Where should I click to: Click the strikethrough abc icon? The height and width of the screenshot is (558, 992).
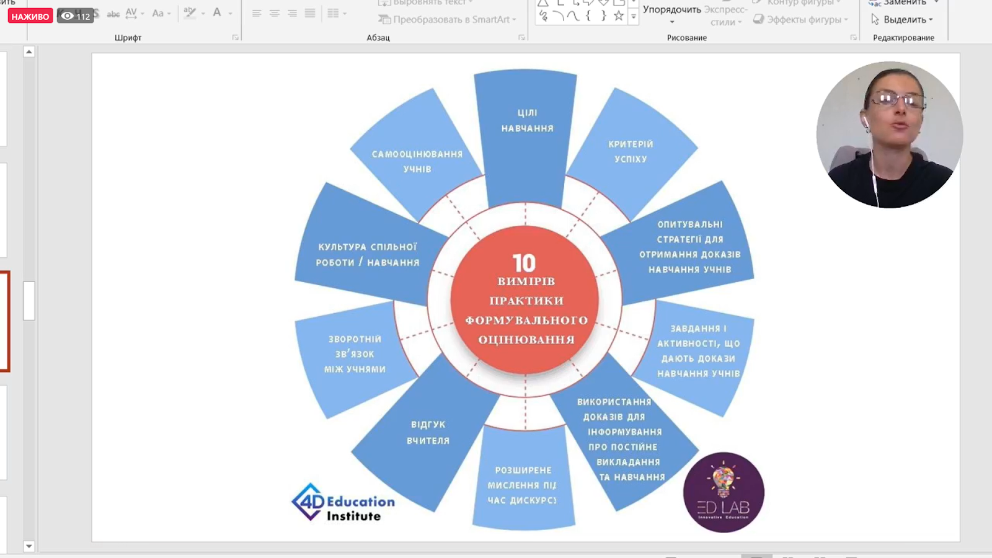click(113, 14)
